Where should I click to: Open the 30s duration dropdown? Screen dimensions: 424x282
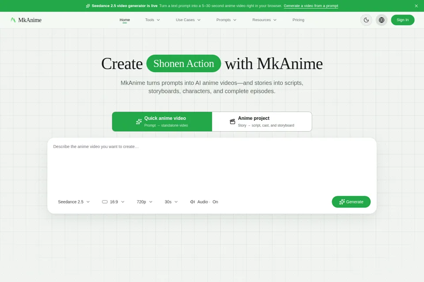171,202
